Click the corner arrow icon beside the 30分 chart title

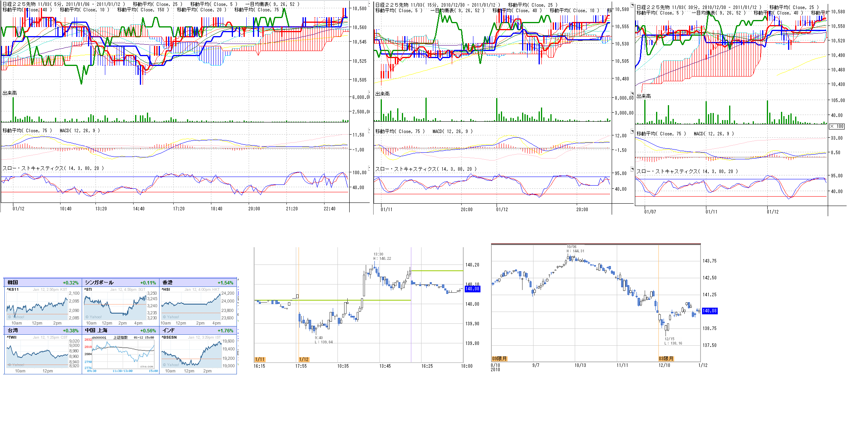tap(632, 5)
